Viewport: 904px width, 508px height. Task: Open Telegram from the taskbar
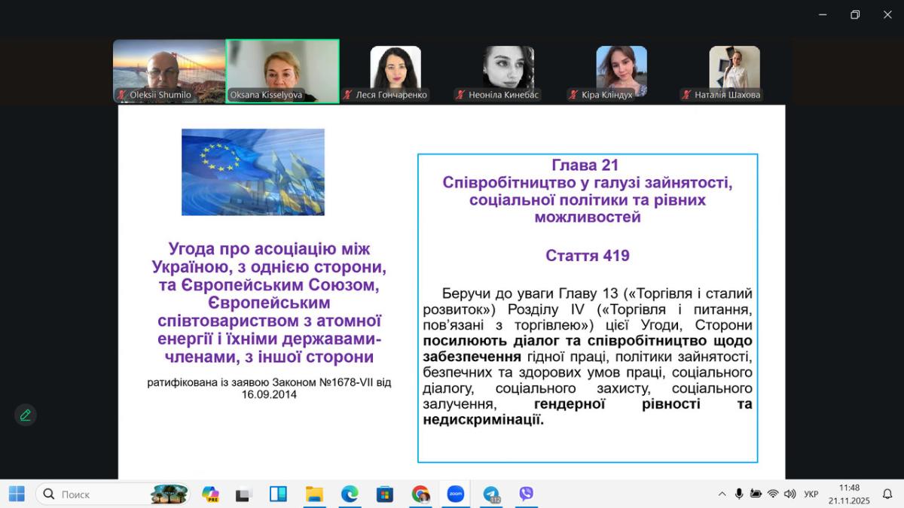coord(491,494)
